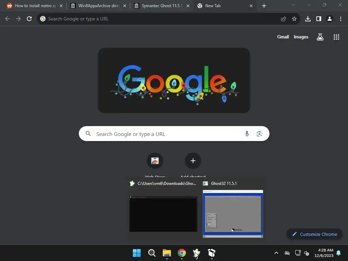Go back with the back arrow
This screenshot has width=348, height=261.
point(7,19)
